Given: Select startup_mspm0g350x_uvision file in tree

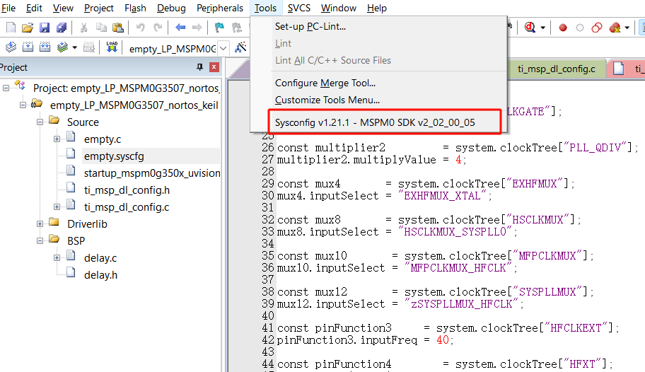Looking at the screenshot, I should pos(152,173).
